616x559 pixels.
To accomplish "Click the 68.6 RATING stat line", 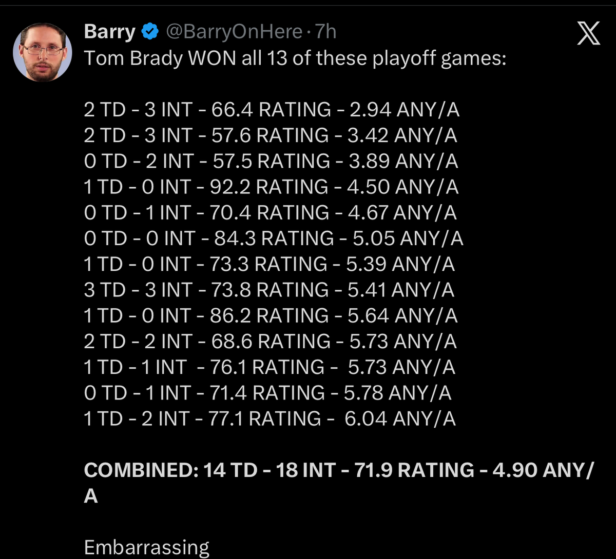I will [270, 341].
